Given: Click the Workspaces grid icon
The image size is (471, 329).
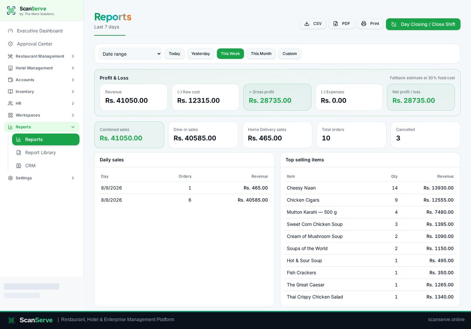Looking at the screenshot, I should pos(11,115).
